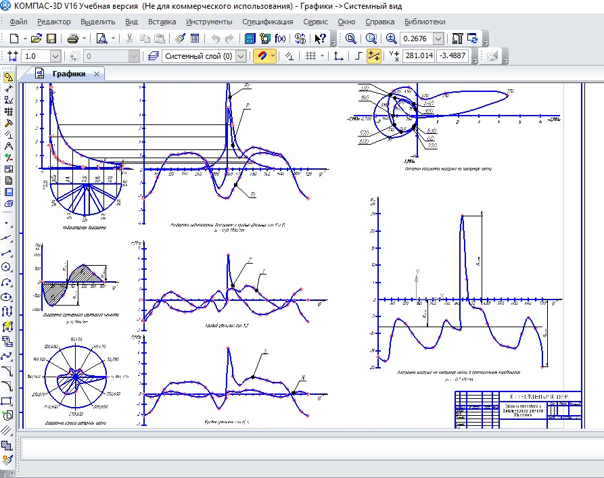Click the Y coordinate field -3.4887
The image size is (604, 478).
pyautogui.click(x=452, y=55)
